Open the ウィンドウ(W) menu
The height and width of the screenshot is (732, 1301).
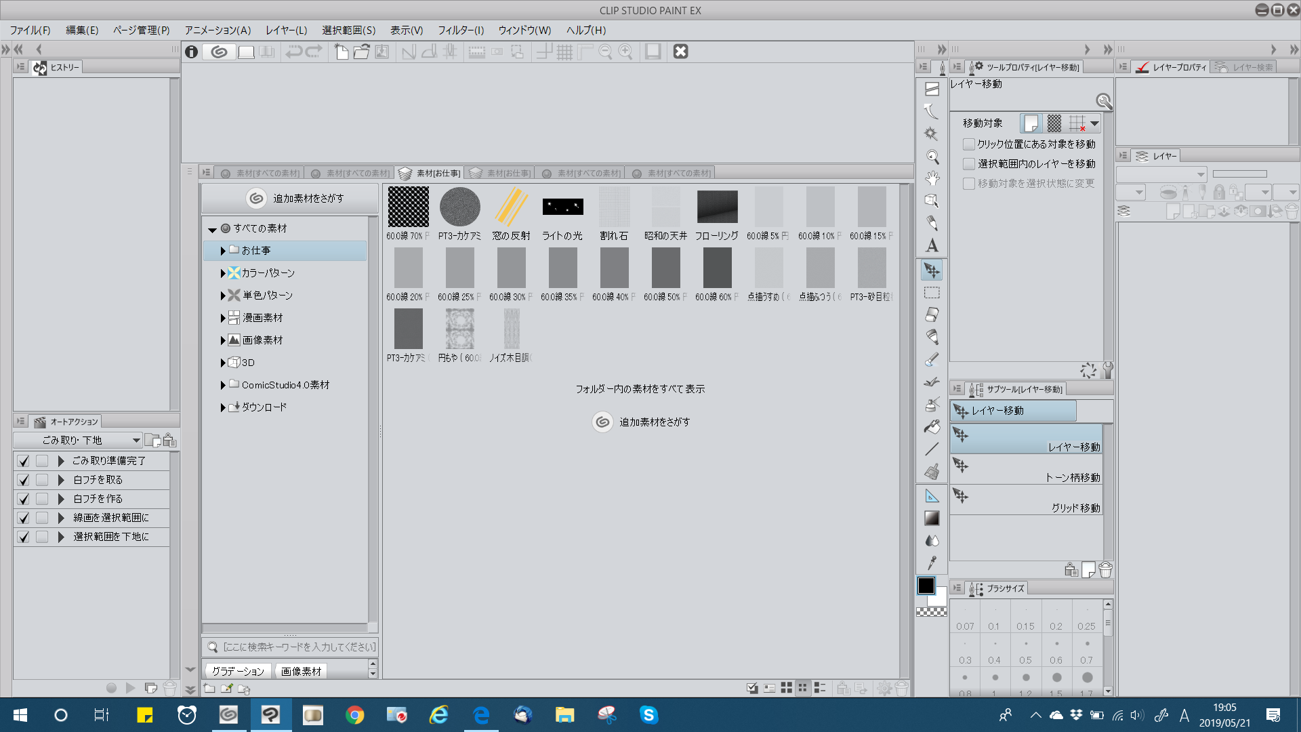(525, 30)
